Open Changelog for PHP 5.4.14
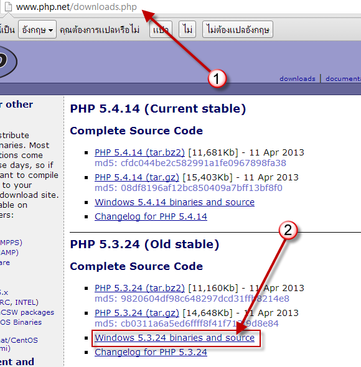 (151, 216)
